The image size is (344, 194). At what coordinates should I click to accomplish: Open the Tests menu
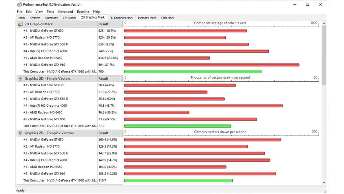(50, 11)
